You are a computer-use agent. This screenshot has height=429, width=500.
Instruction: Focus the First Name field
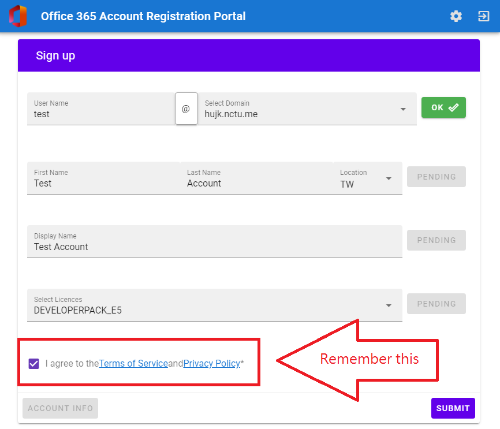103,178
